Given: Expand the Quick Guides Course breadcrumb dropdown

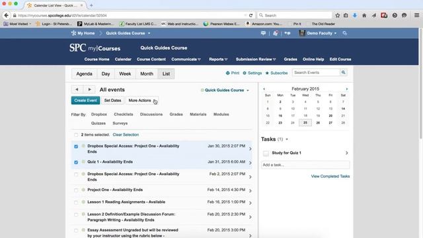Looking at the screenshot, I should 149,34.
